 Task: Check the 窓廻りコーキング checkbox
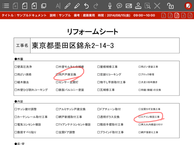pos(98,75)
